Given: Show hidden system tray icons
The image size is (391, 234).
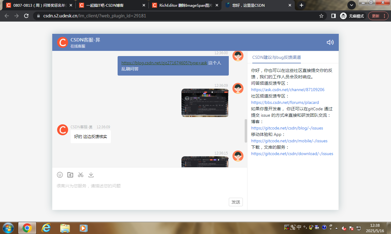Looking at the screenshot, I should coord(337,228).
